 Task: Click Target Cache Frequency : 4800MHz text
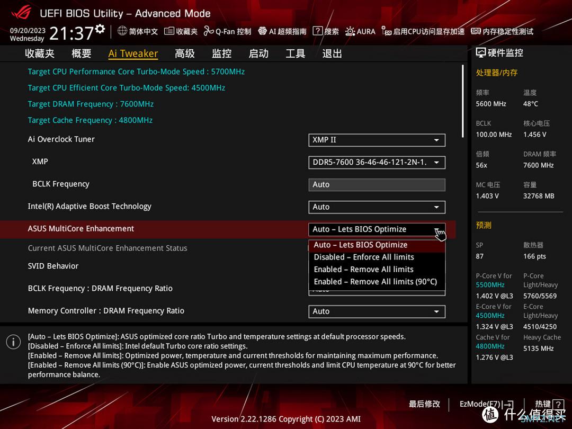click(x=90, y=120)
